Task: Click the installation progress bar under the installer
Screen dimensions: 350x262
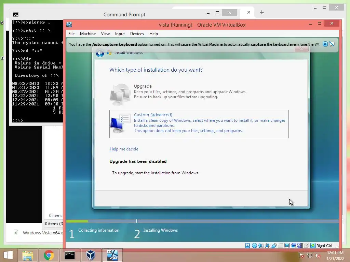Action: 202,221
